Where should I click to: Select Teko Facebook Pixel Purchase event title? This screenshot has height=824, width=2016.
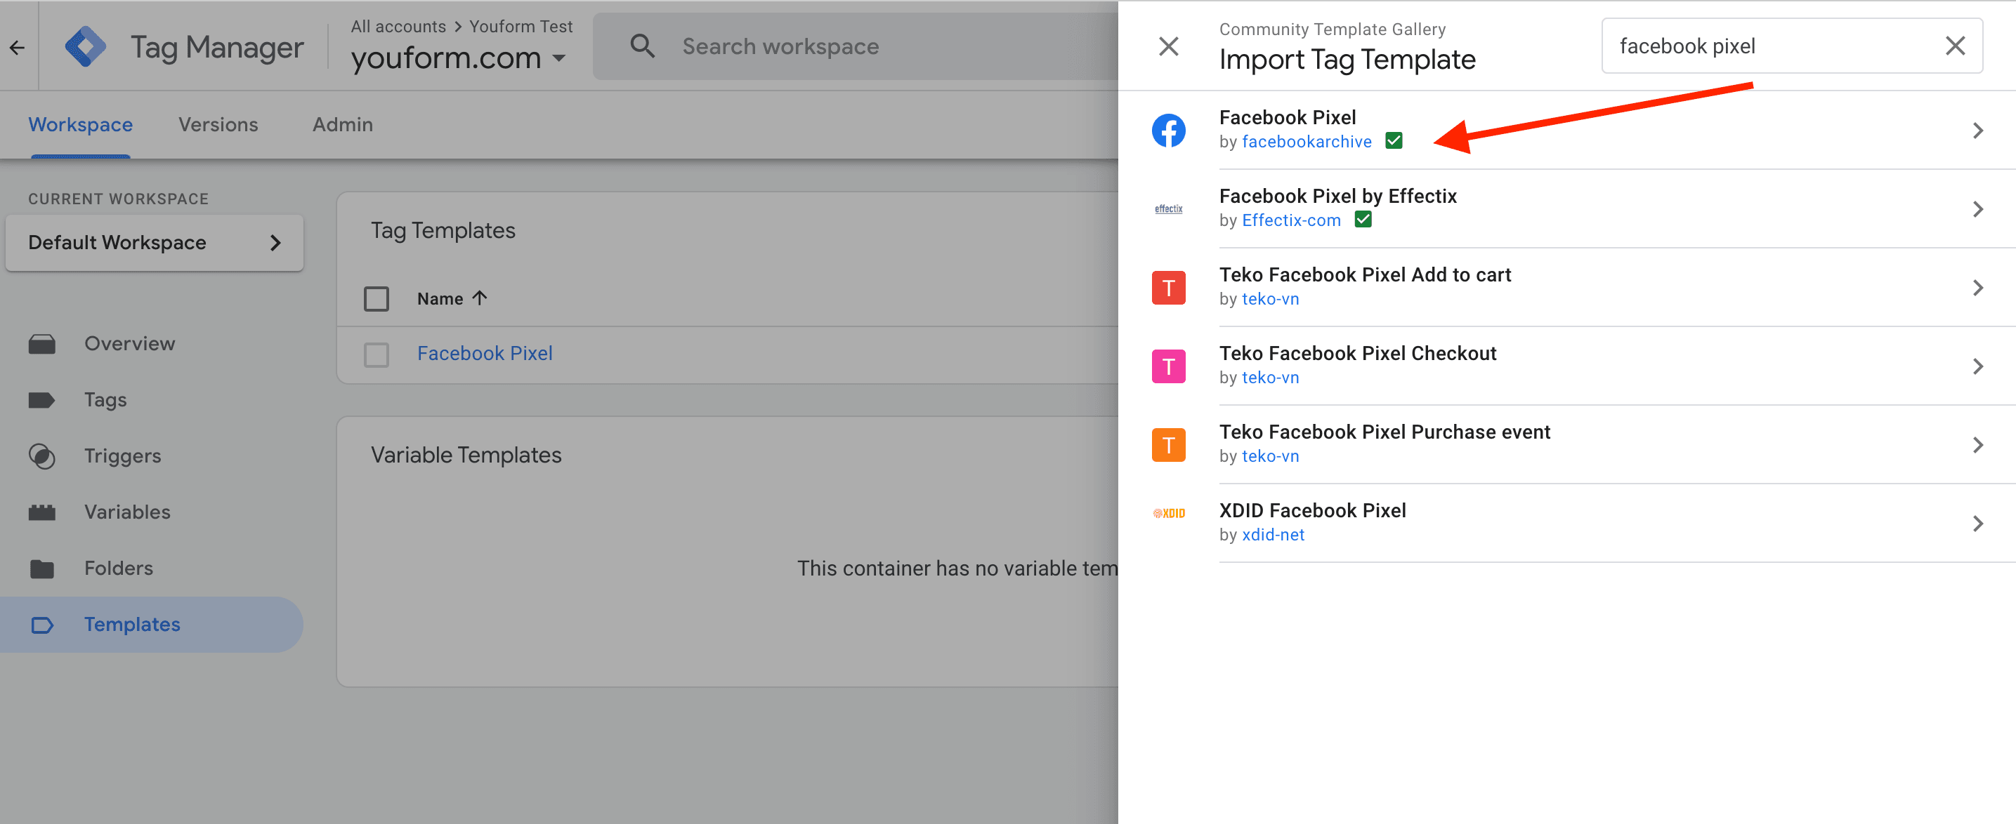point(1385,432)
